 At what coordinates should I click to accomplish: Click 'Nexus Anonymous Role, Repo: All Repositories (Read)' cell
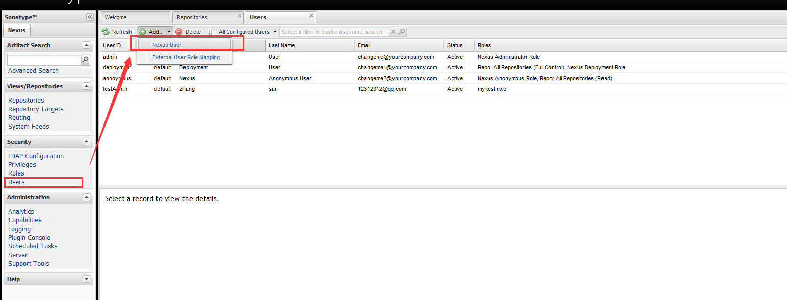point(545,78)
